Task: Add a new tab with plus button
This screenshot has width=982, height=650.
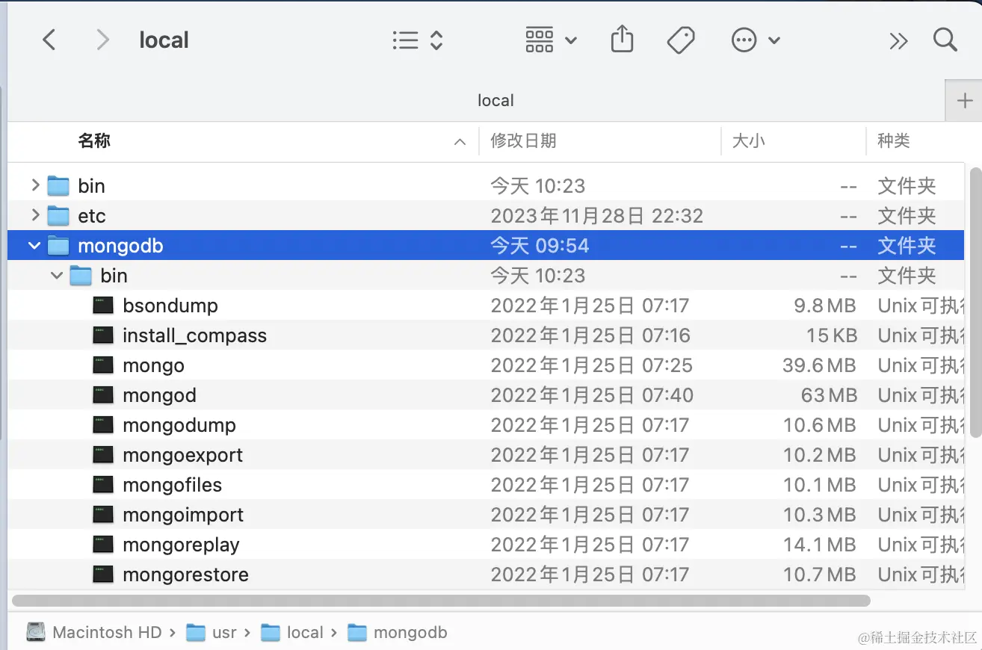Action: (x=965, y=101)
